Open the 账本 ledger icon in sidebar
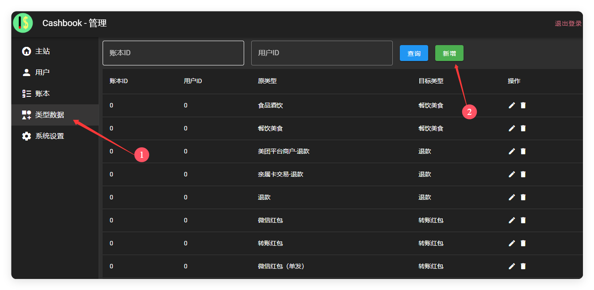This screenshot has height=290, width=594. pyautogui.click(x=26, y=93)
